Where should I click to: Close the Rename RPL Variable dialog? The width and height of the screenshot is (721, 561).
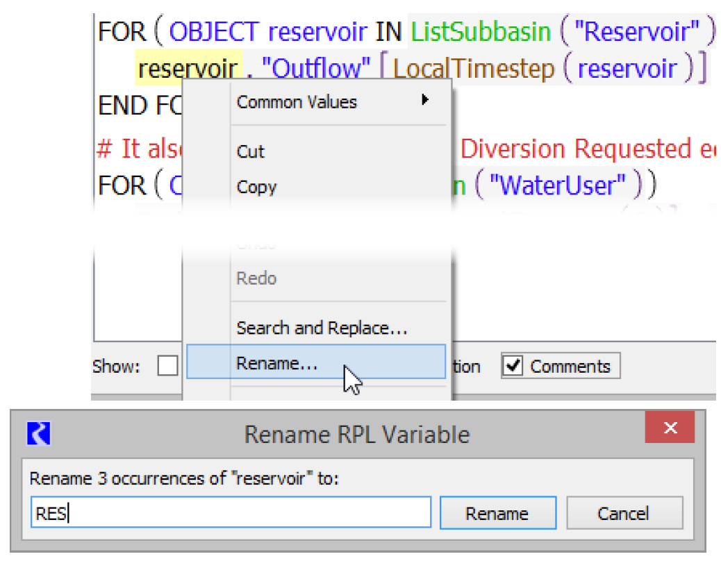pyautogui.click(x=670, y=428)
